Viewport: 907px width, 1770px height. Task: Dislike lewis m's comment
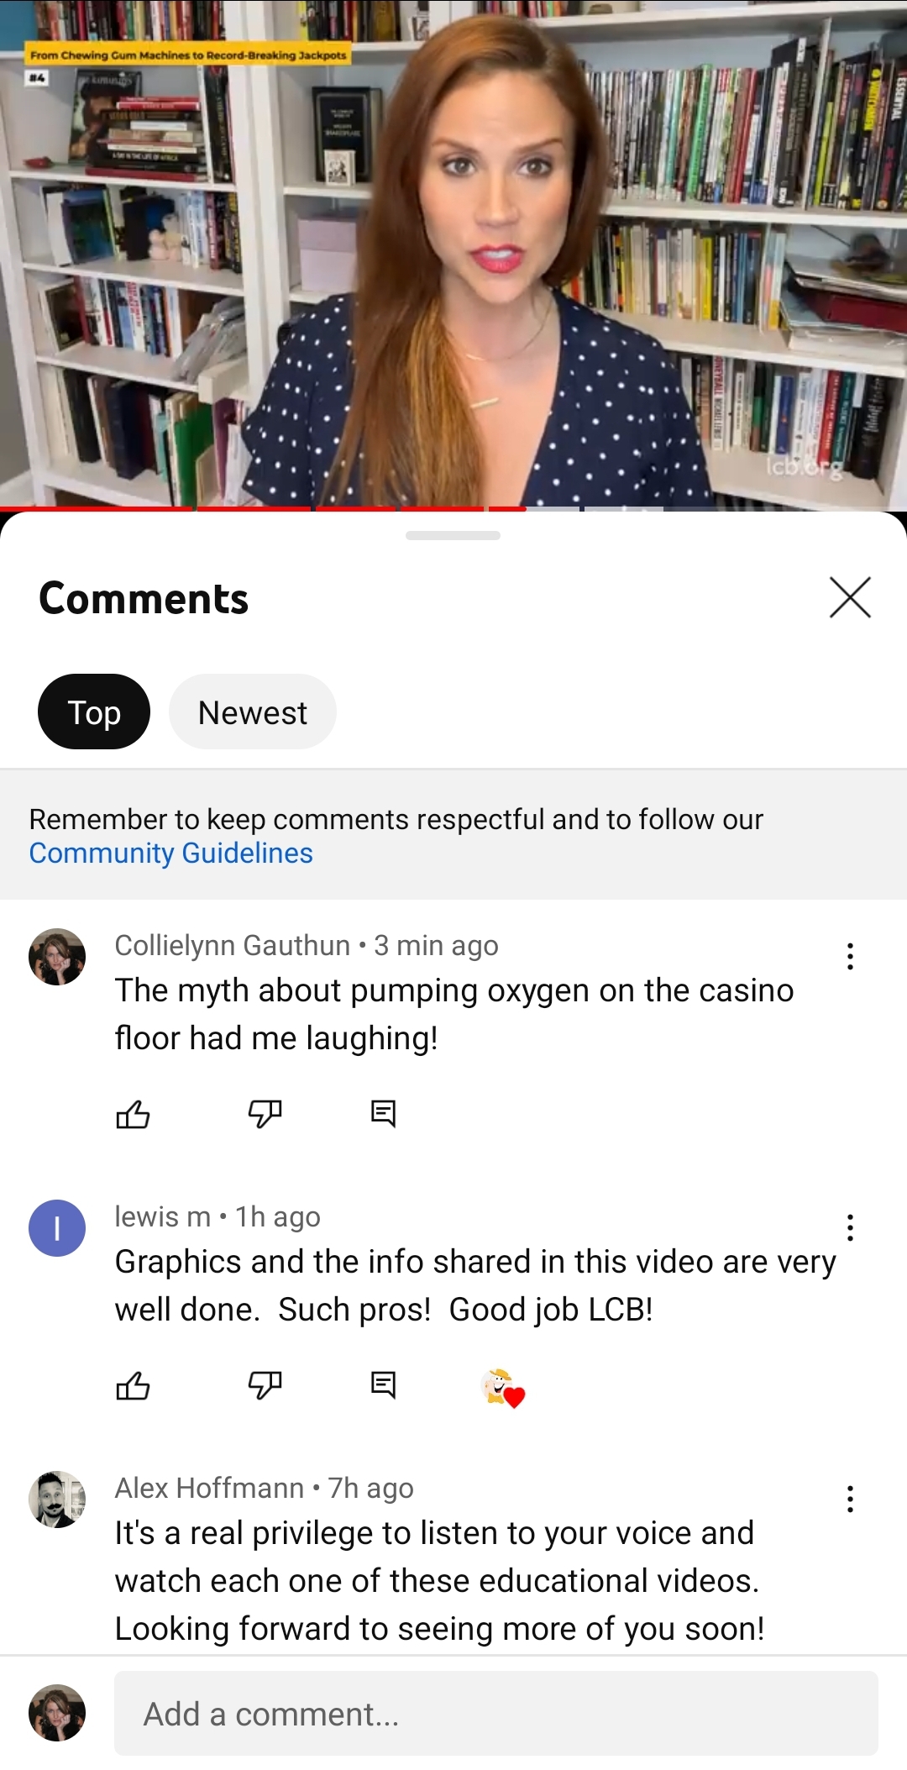click(265, 1385)
